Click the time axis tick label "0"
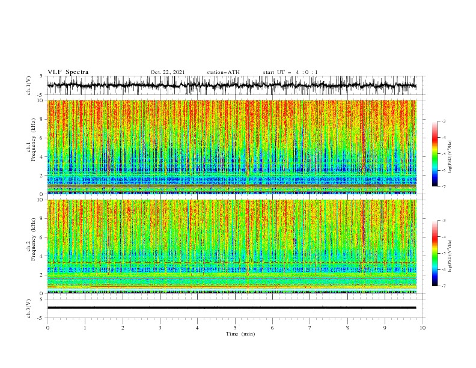476x368 pixels. tap(47, 328)
